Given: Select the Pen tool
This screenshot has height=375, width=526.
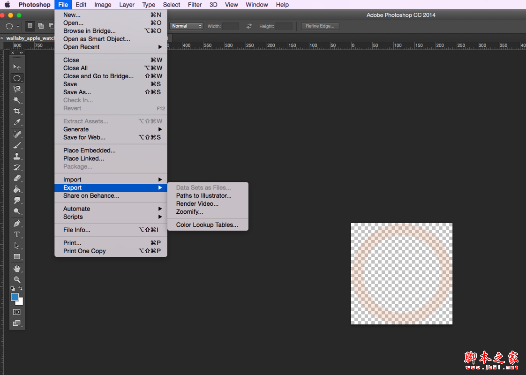Looking at the screenshot, I should 17,223.
